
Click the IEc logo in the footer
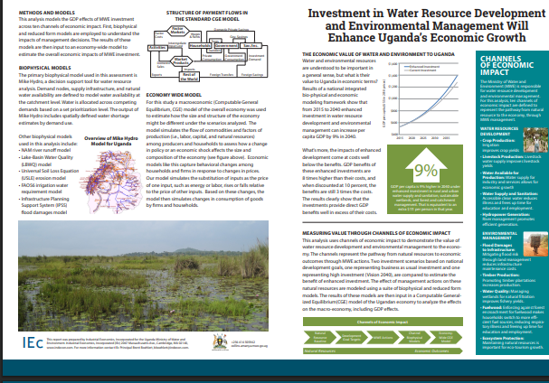[33, 342]
